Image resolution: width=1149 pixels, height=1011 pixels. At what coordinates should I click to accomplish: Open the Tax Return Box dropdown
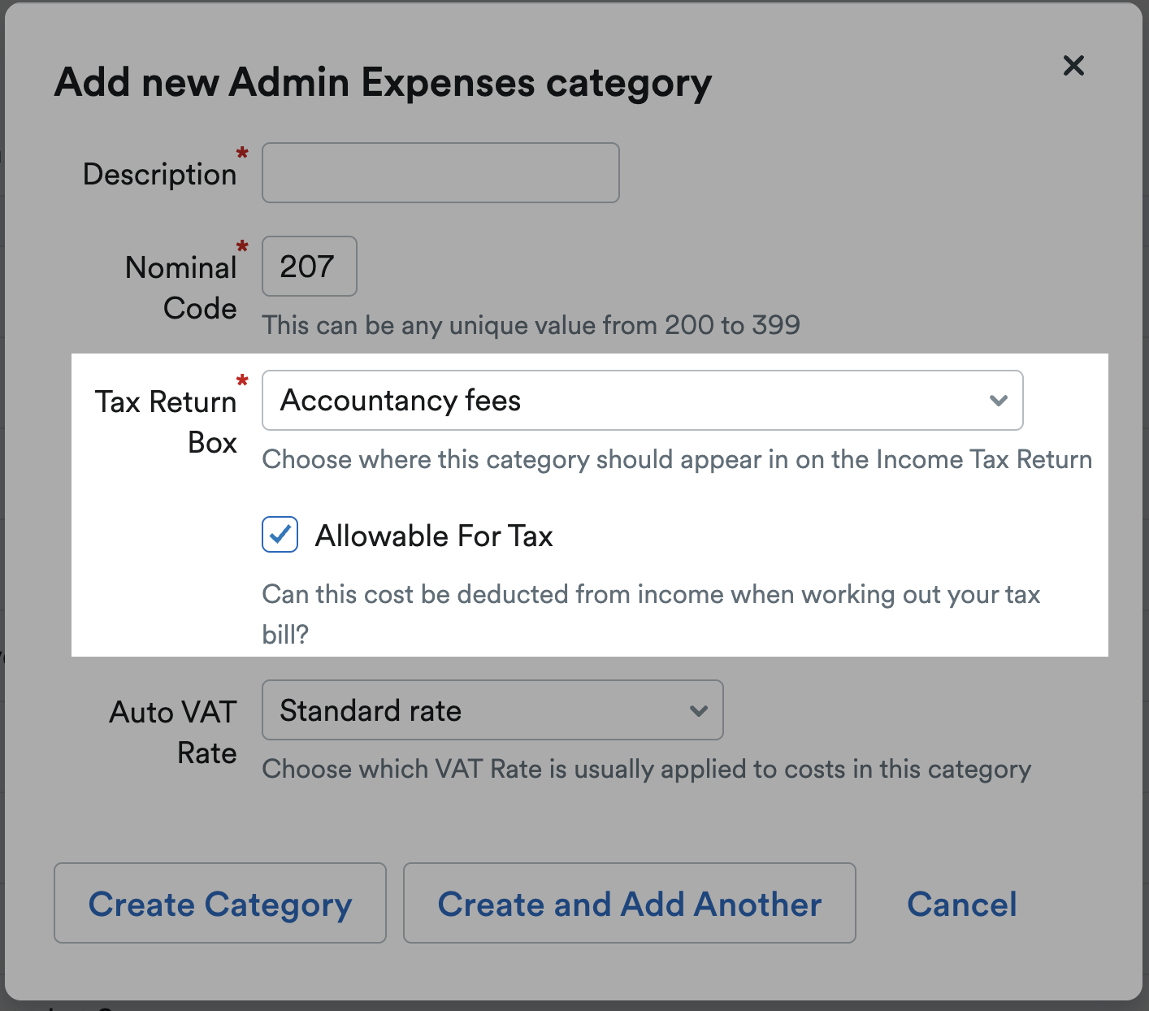pos(642,401)
